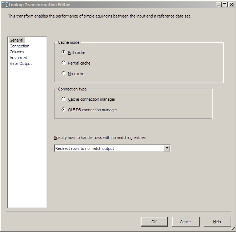Choose the Partial cache mode
Image resolution: width=236 pixels, height=232 pixels.
click(64, 63)
